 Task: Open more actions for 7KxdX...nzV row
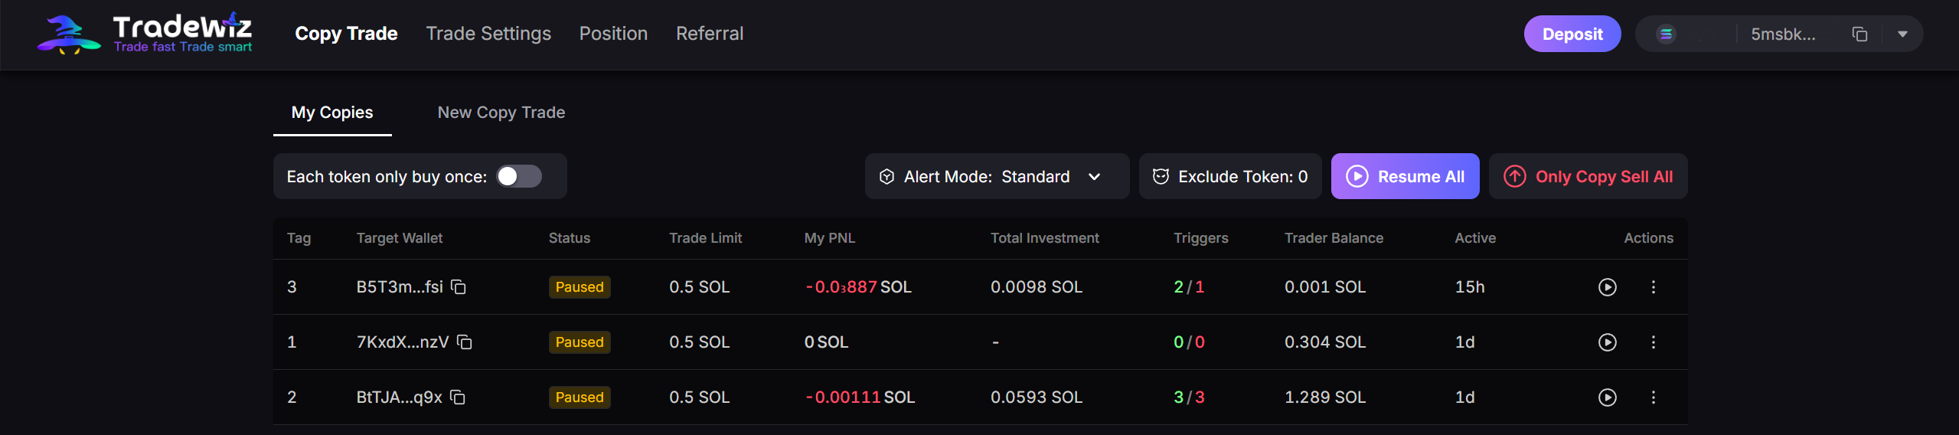click(x=1653, y=342)
